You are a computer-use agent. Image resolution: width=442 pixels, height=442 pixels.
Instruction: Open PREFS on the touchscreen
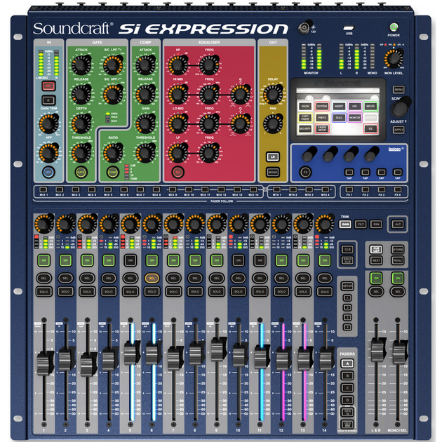tap(322, 118)
